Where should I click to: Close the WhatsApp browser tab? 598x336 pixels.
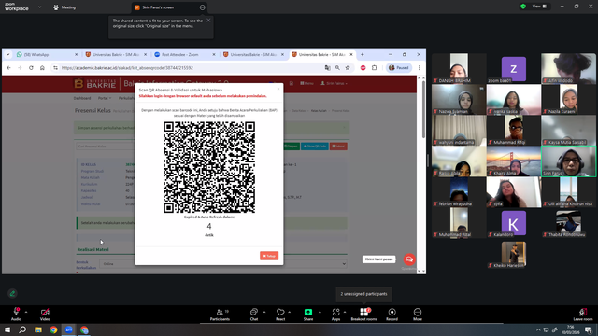pyautogui.click(x=76, y=54)
